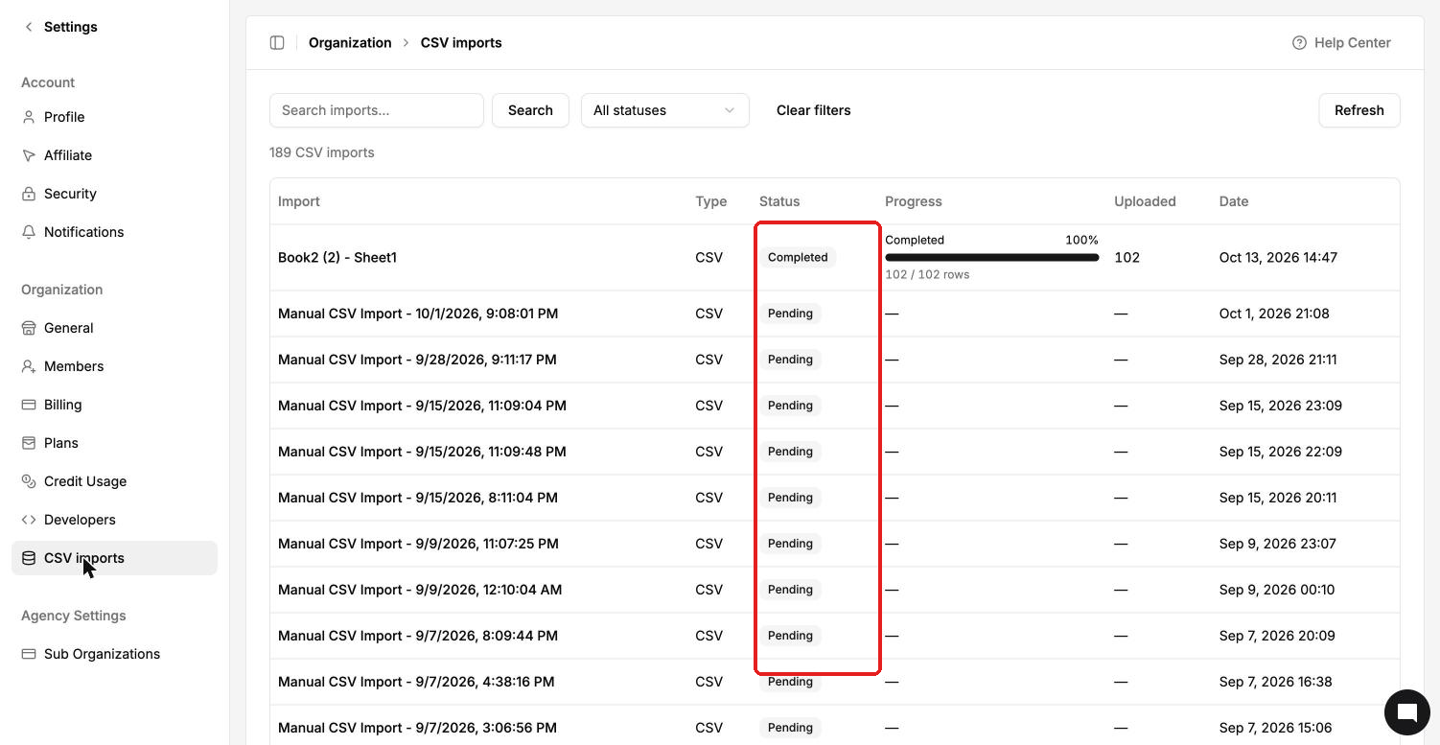Image resolution: width=1440 pixels, height=745 pixels.
Task: Click the Billing card icon
Action: (x=29, y=405)
